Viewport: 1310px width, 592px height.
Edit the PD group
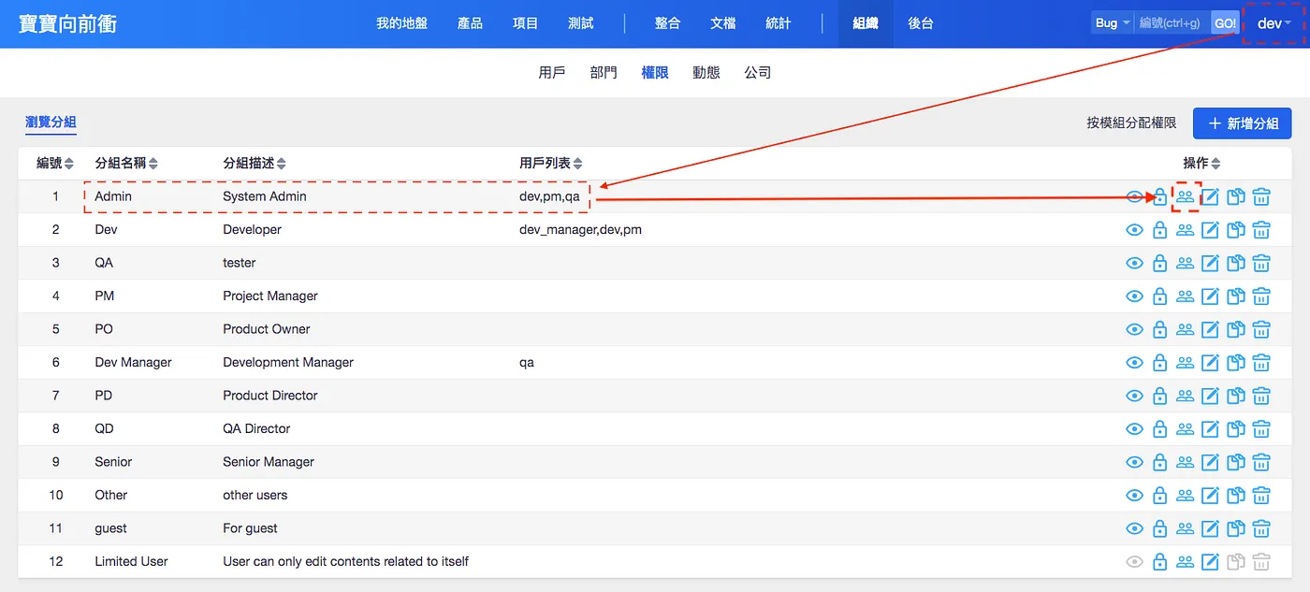pos(1210,396)
